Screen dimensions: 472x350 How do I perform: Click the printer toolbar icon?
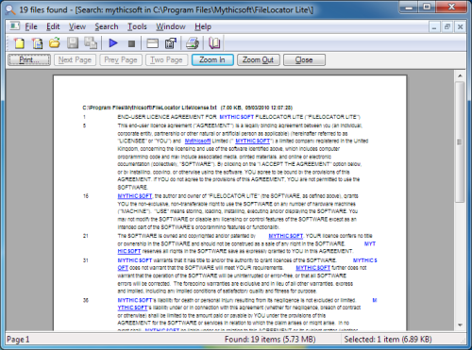point(193,43)
